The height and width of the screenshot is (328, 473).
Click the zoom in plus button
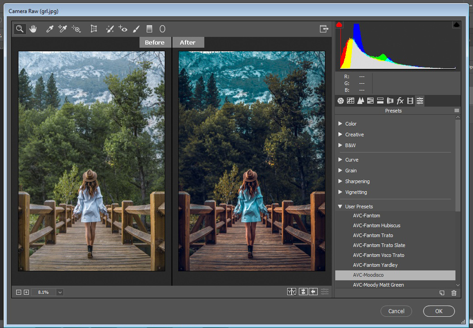tap(26, 292)
